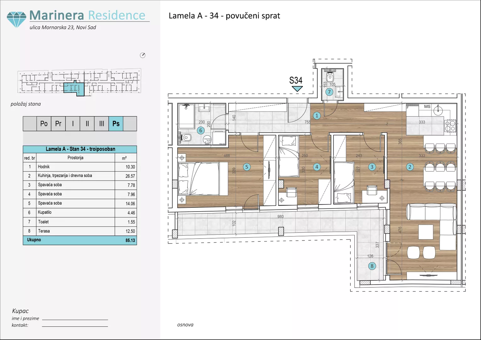Click the 'Hodnik' table row label
Screen dimensions: 481x340
coord(44,167)
